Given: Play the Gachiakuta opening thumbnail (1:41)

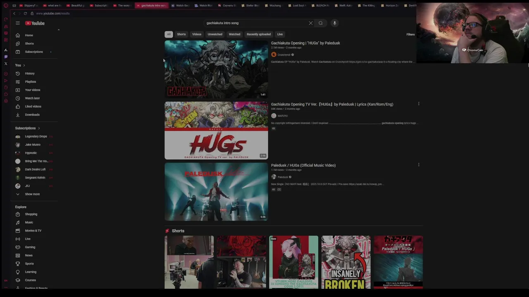Looking at the screenshot, I should pyautogui.click(x=216, y=69).
